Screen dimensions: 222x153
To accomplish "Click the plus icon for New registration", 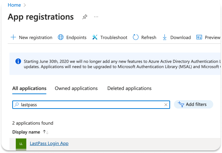I will (x=13, y=37).
